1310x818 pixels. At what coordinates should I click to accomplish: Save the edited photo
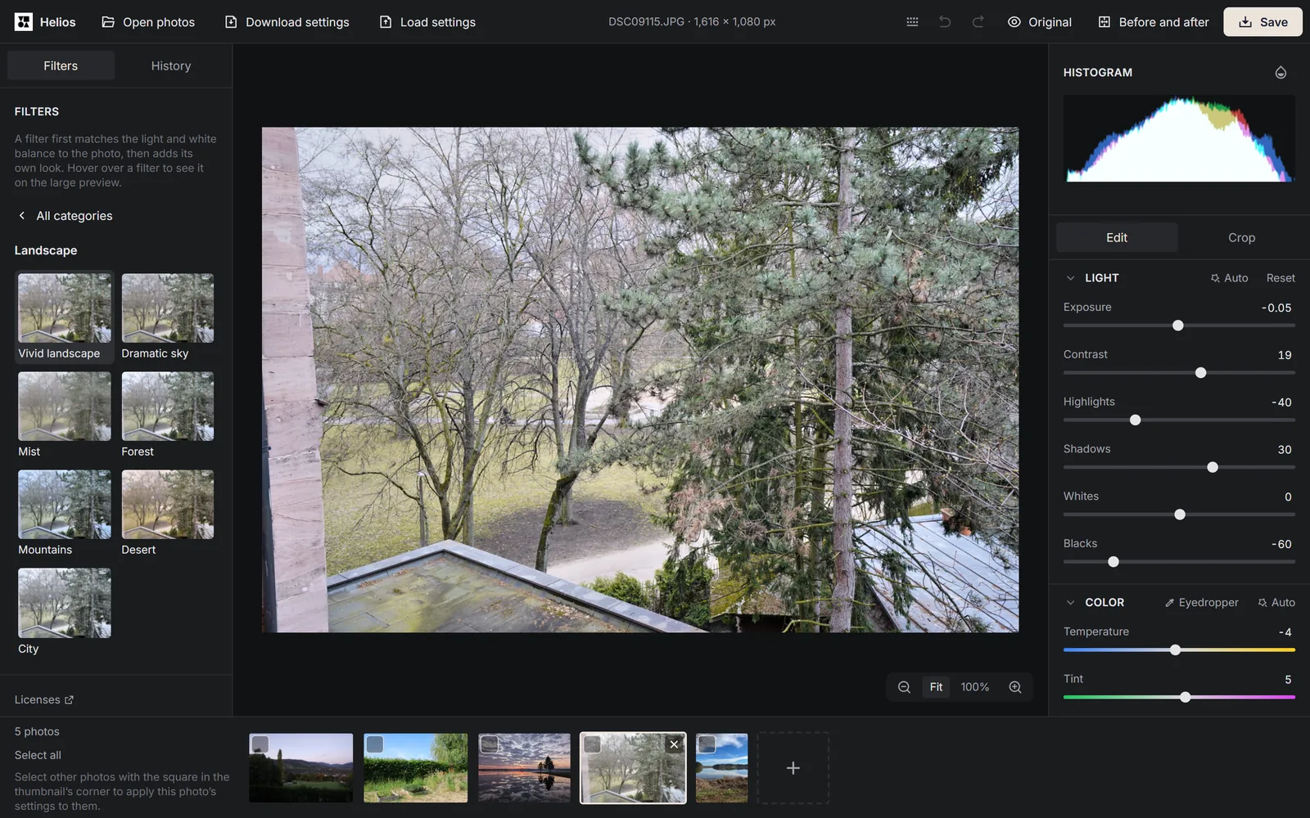pos(1263,22)
